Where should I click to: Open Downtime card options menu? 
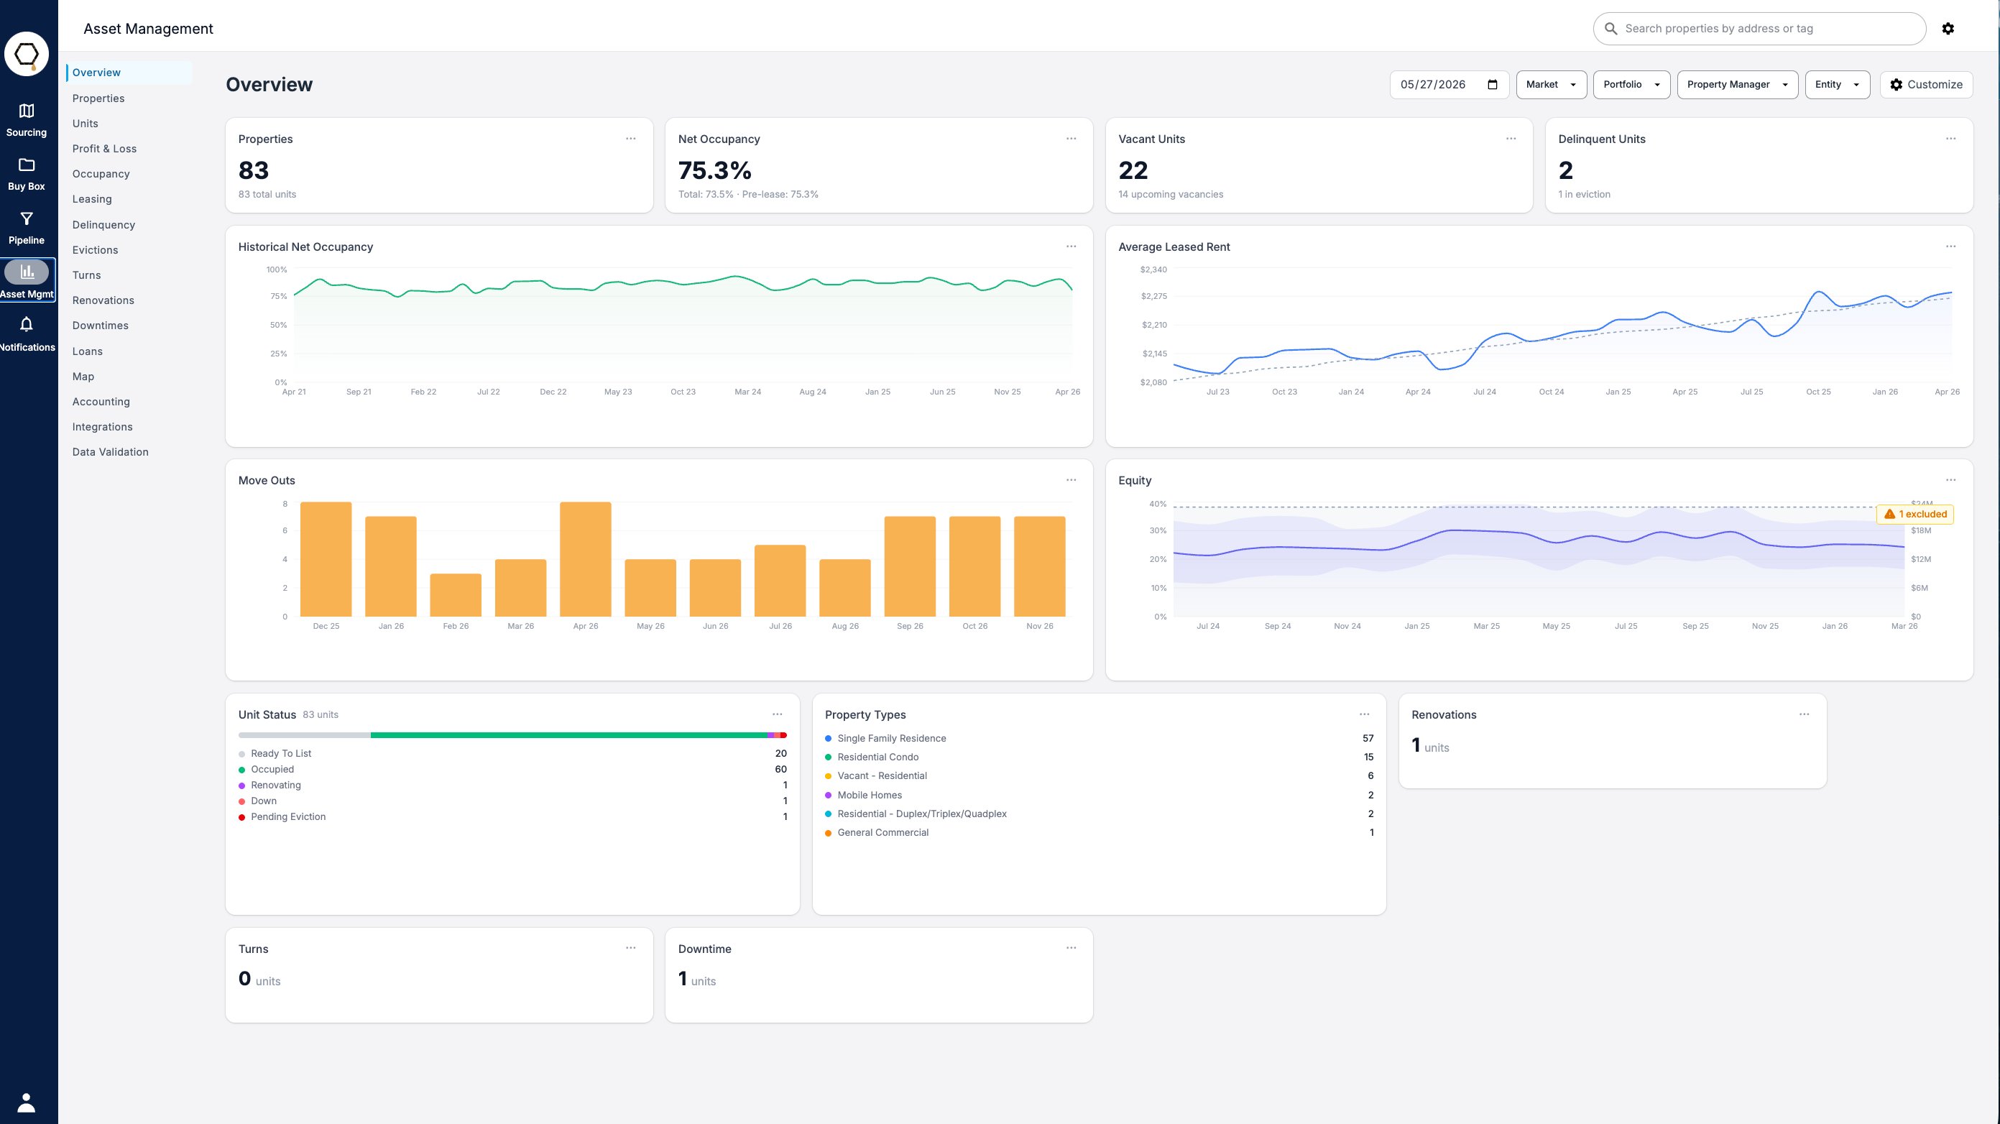(x=1072, y=948)
